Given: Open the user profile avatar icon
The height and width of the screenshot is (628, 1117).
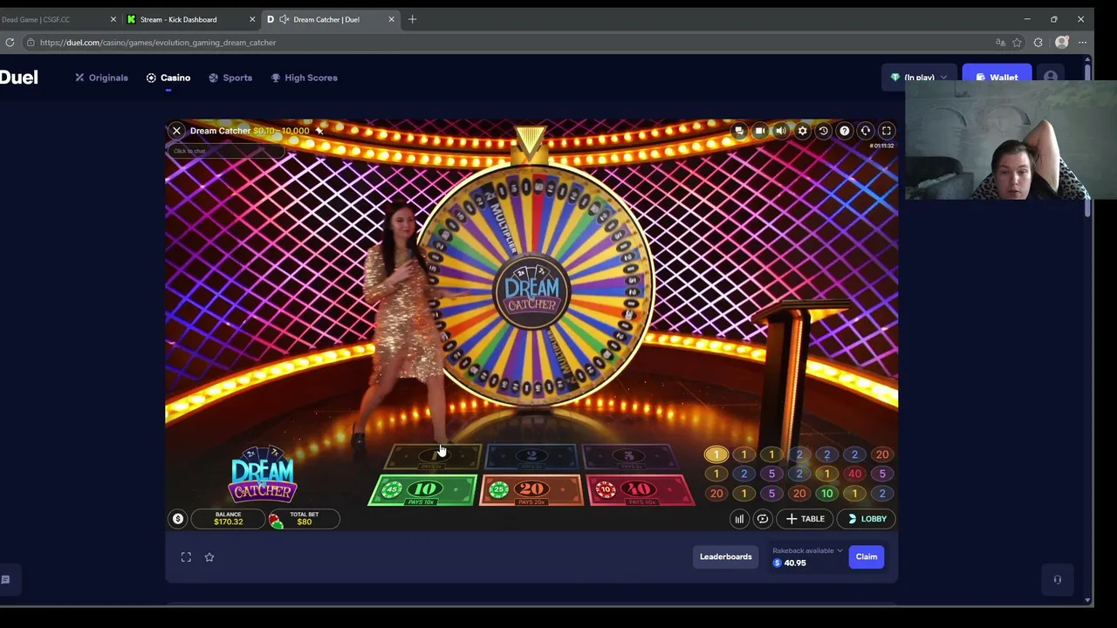Looking at the screenshot, I should (1051, 78).
